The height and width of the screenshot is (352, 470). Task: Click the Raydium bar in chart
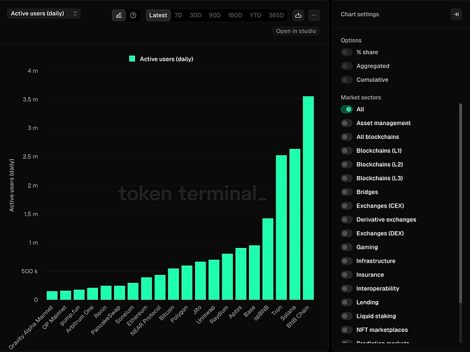click(227, 277)
